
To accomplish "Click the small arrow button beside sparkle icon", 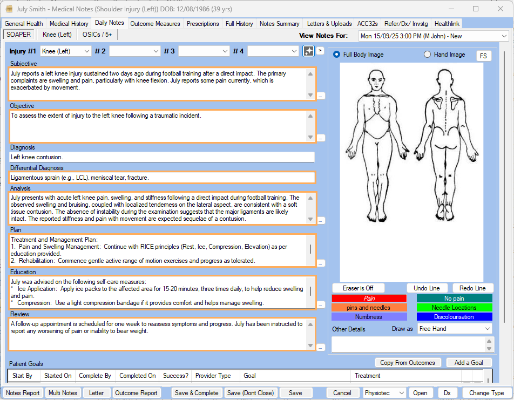I will click(x=320, y=51).
